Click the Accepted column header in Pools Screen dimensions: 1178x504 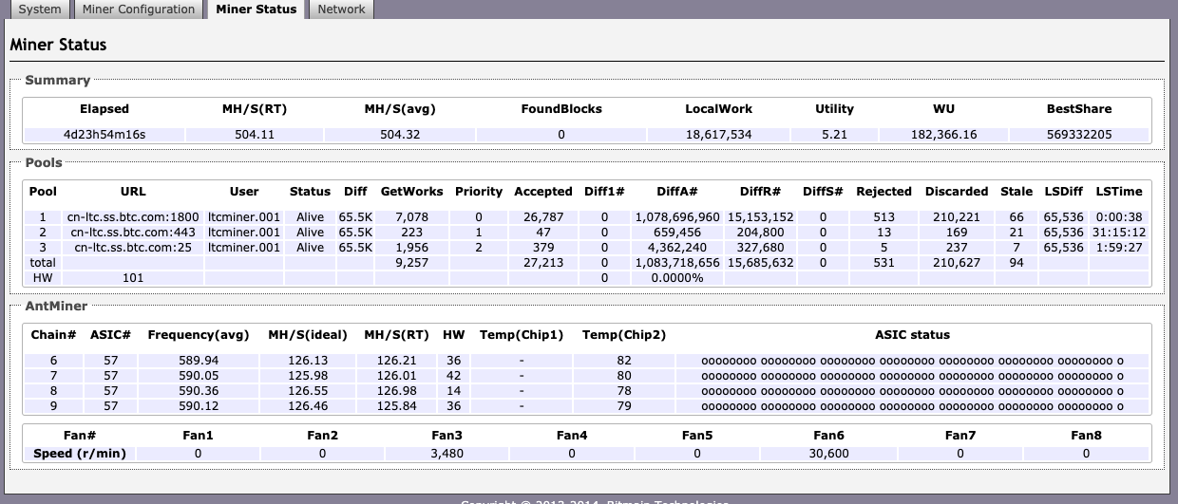pyautogui.click(x=542, y=191)
